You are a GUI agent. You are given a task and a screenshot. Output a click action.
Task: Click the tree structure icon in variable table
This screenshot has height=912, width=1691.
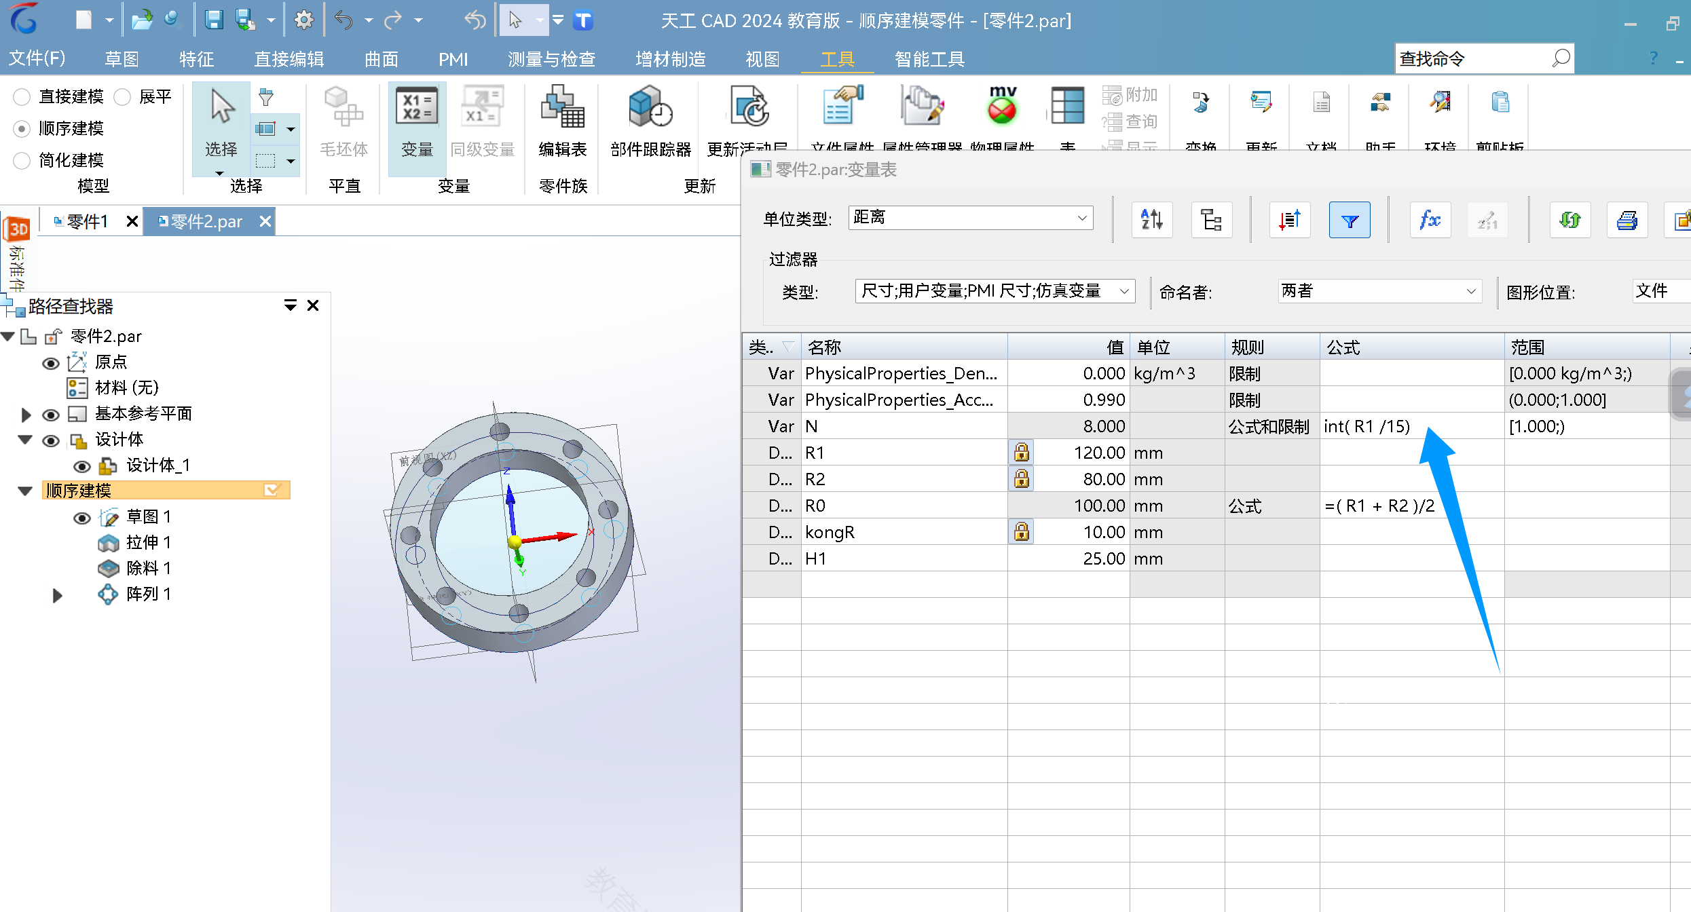1211,220
